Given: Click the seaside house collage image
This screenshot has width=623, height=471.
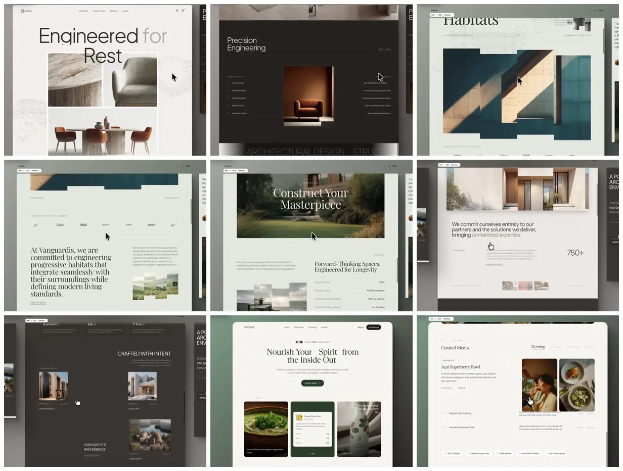Looking at the screenshot, I should 272,297.
